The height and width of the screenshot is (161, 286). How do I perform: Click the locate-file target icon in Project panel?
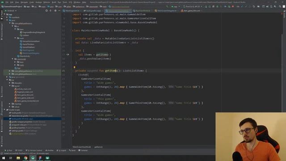(46, 11)
